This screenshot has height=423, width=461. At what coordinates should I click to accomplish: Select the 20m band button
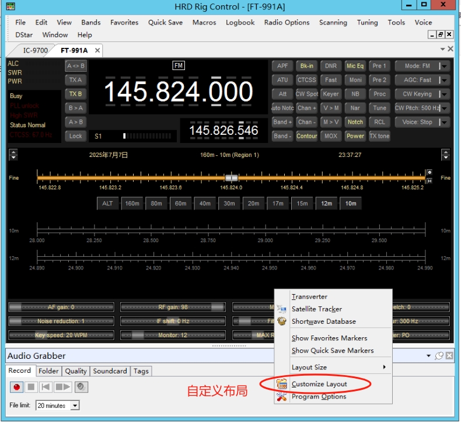[x=253, y=204]
